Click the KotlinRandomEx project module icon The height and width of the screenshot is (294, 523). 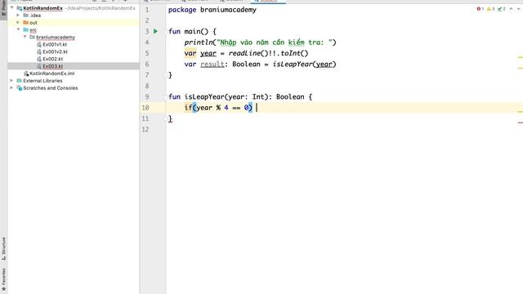click(20, 8)
